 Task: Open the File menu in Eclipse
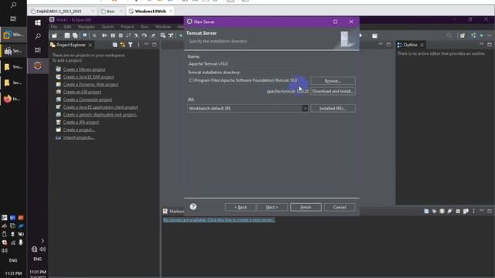(x=54, y=27)
